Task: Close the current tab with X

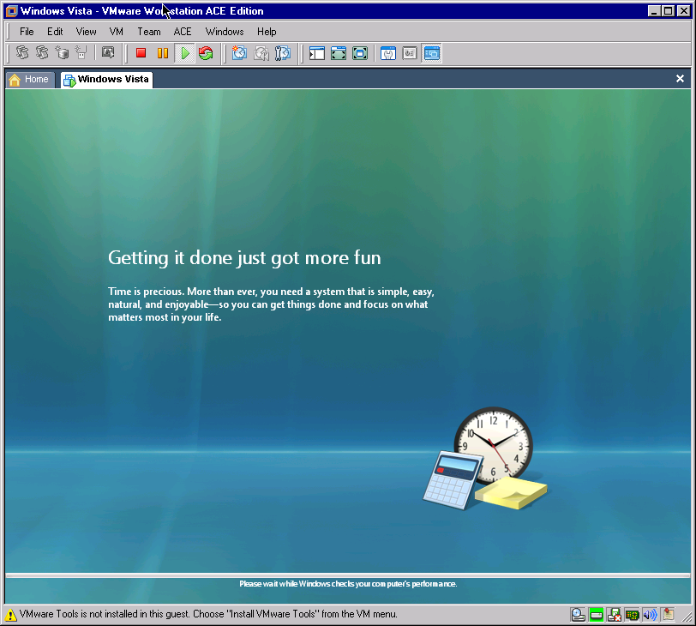Action: [x=680, y=79]
